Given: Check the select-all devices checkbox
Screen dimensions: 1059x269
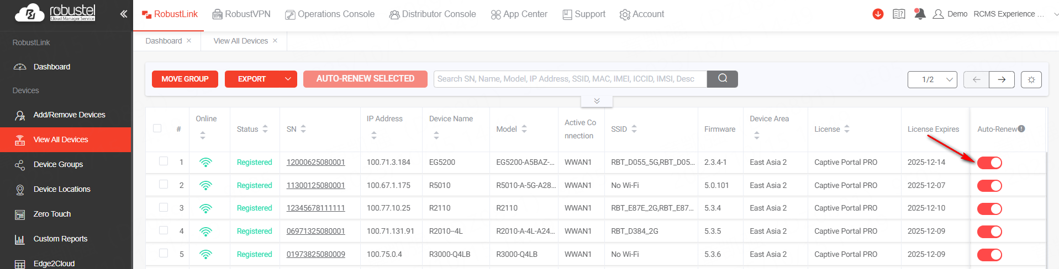Looking at the screenshot, I should tap(157, 128).
